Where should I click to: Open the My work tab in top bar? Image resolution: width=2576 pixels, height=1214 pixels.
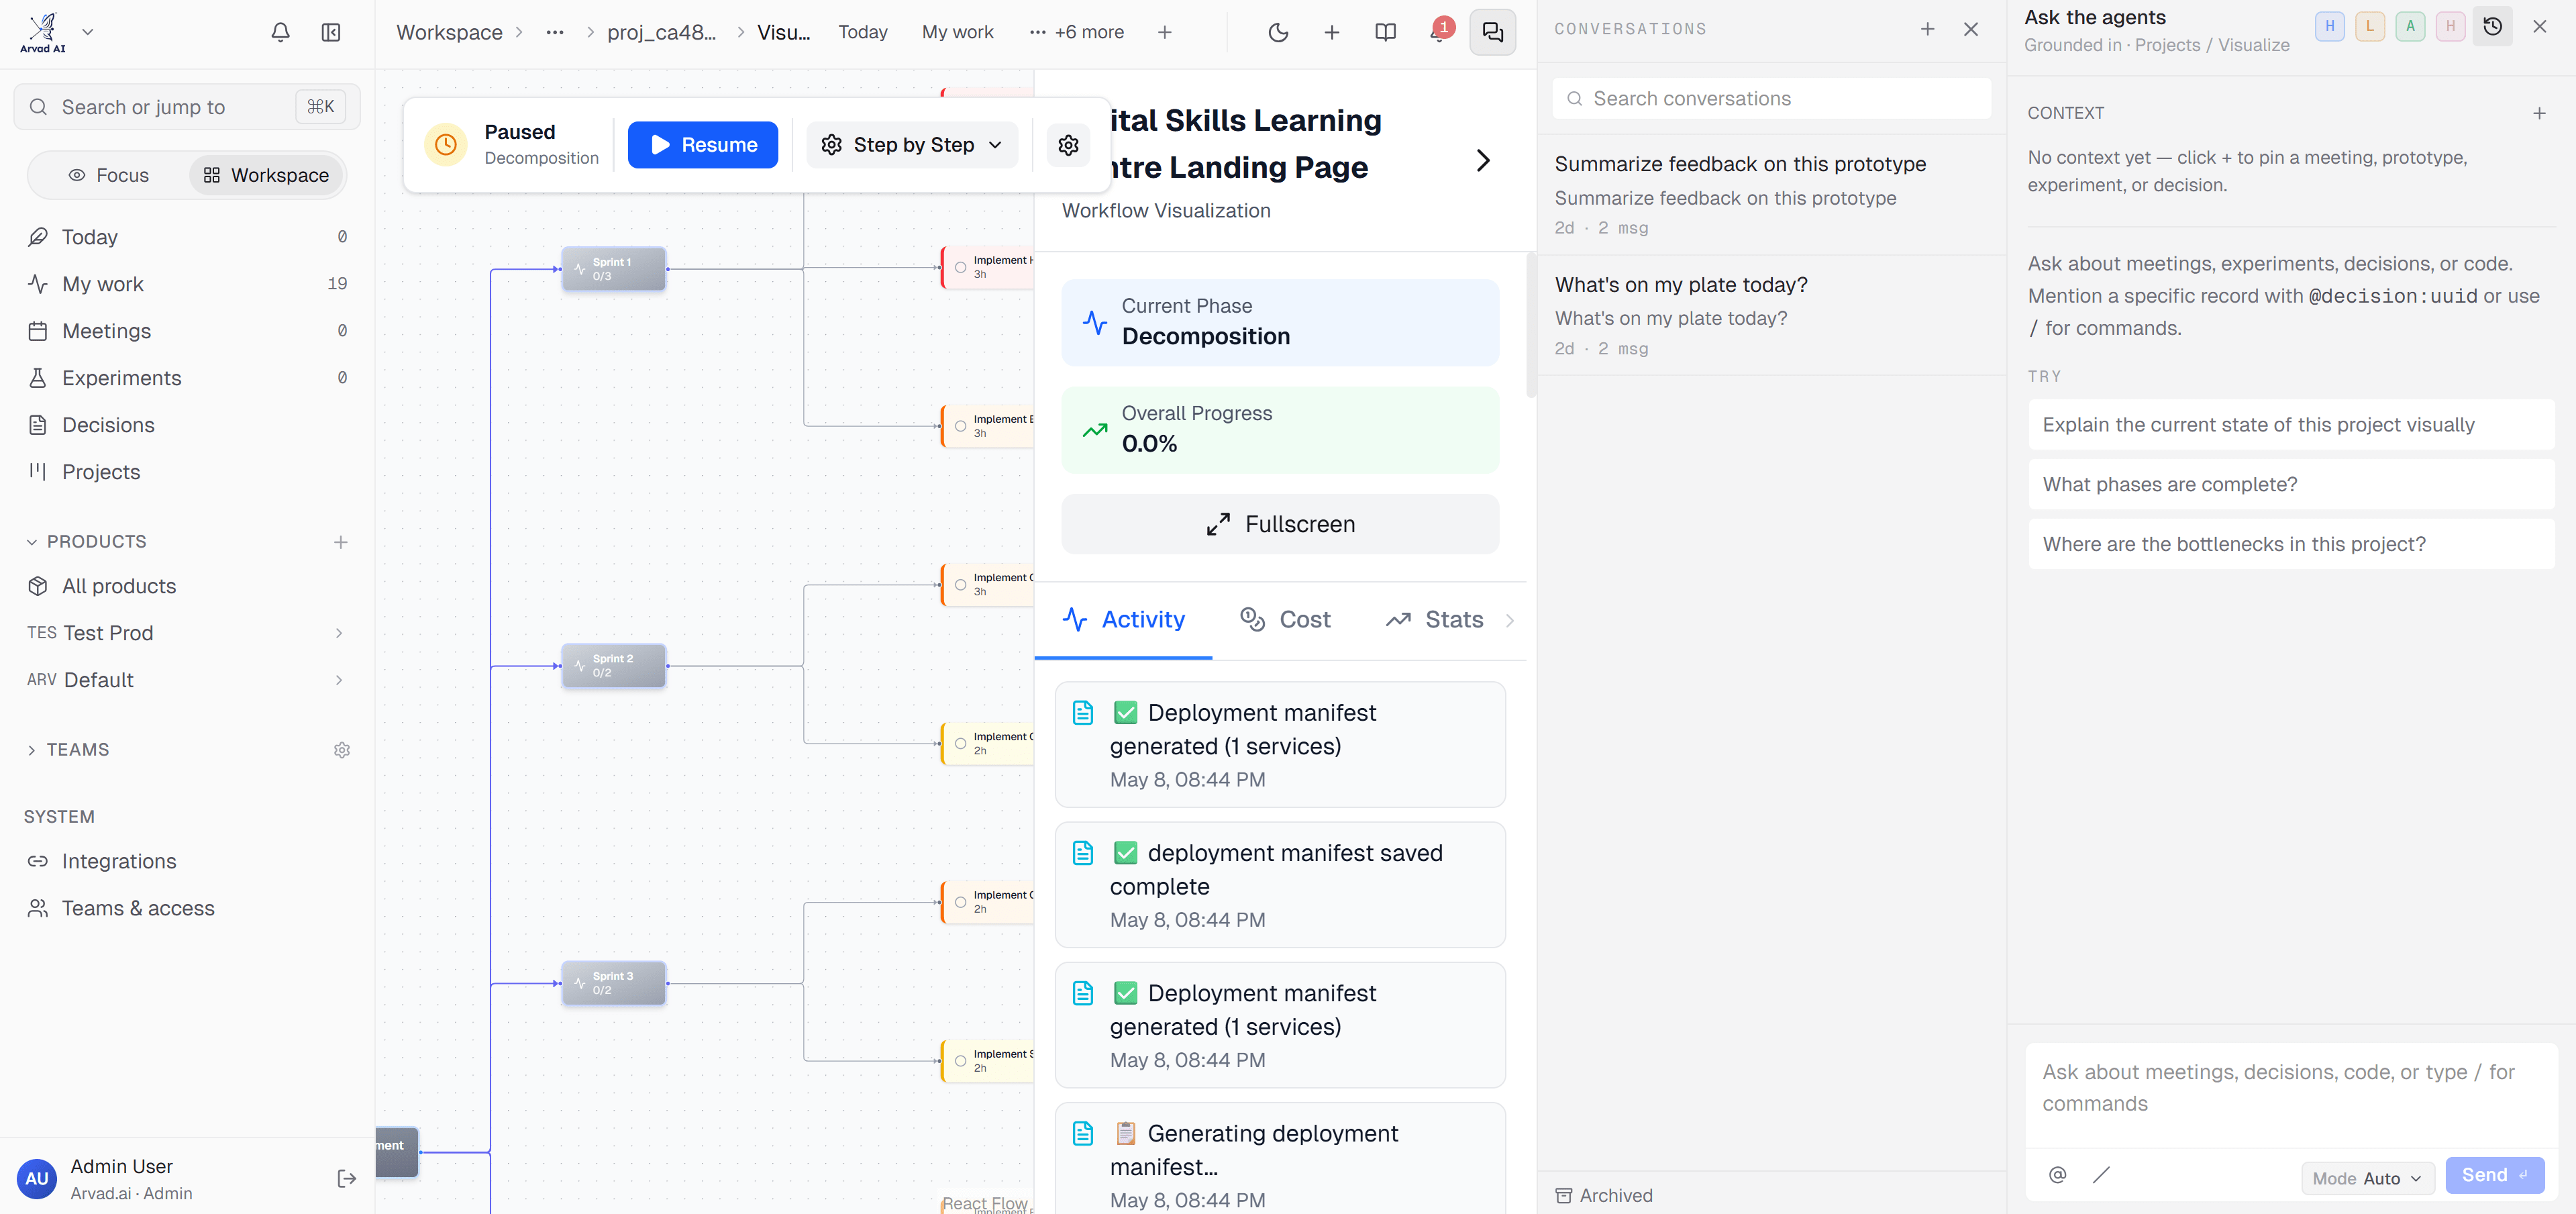tap(957, 32)
